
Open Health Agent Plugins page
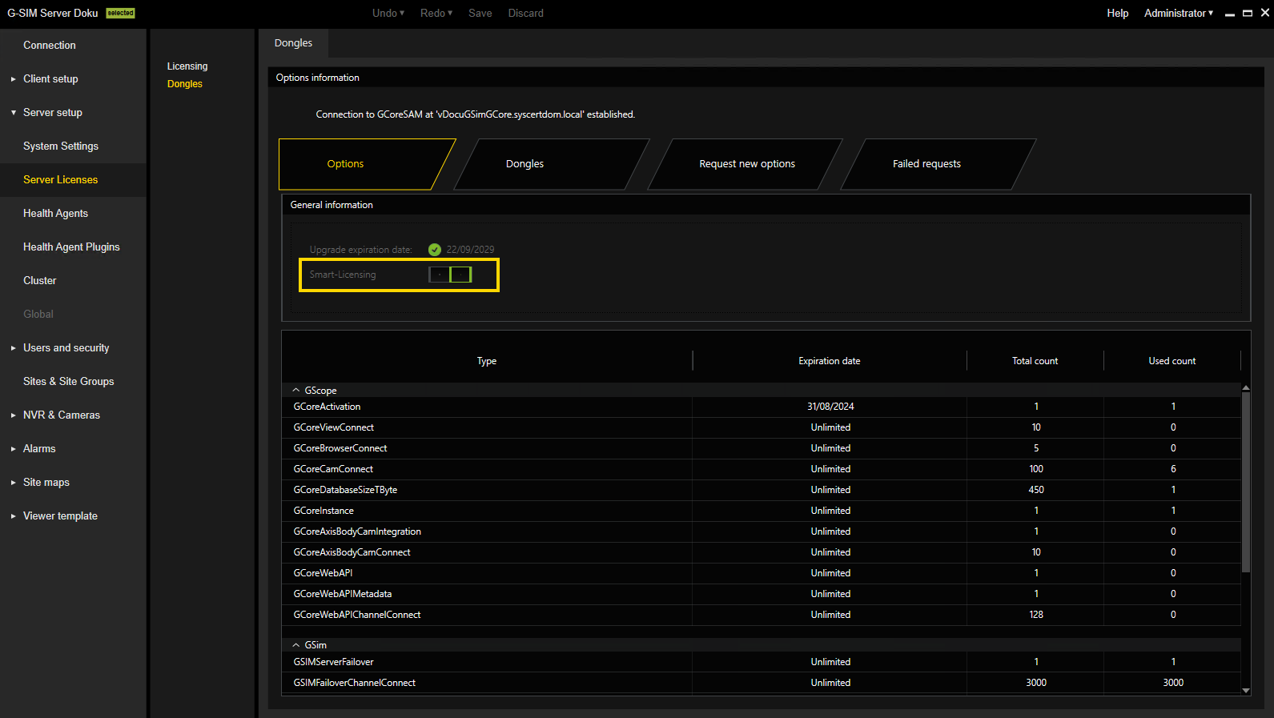pos(71,247)
